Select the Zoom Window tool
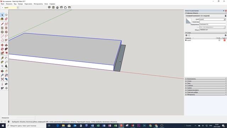The width and height of the screenshot is (227, 128). tap(6, 75)
